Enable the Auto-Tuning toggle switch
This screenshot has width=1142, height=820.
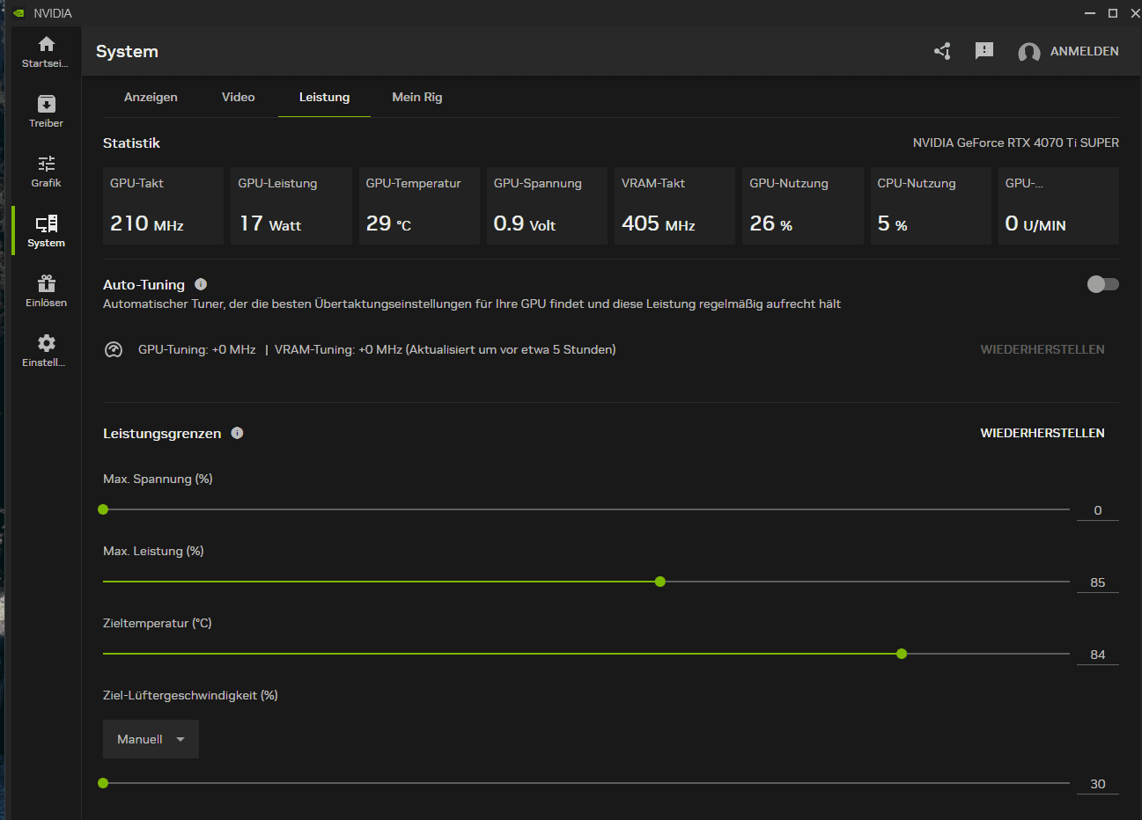[1102, 284]
